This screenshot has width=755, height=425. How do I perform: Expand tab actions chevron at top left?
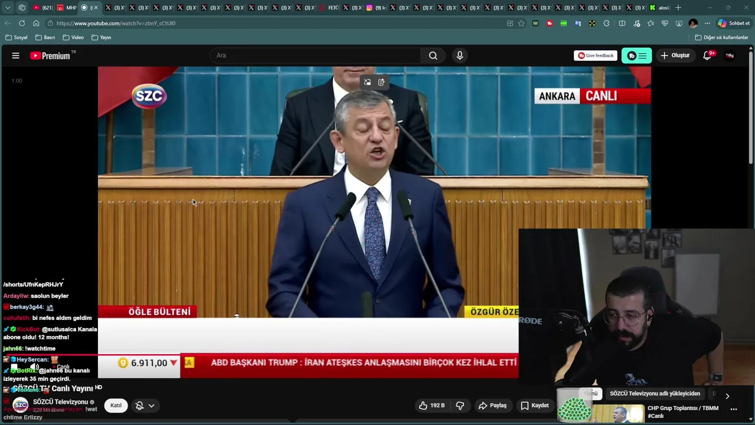click(x=8, y=8)
